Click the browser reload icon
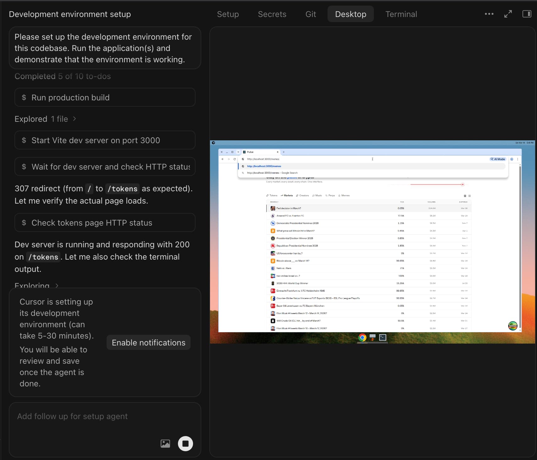The height and width of the screenshot is (460, 537). (235, 159)
